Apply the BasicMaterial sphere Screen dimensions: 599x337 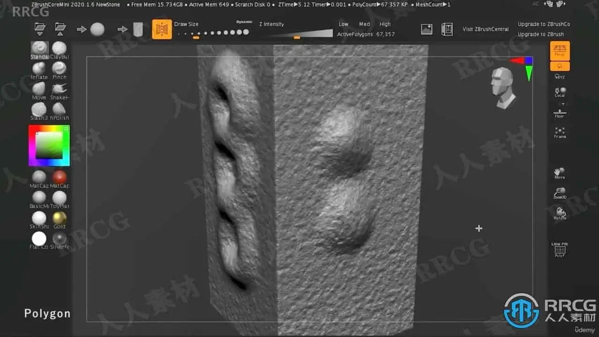click(39, 199)
